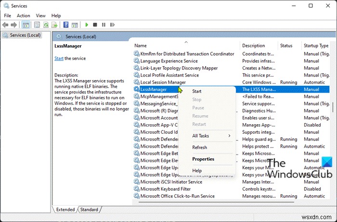Click the Start the service link
Screen dimensions: 337x222
pos(59,58)
